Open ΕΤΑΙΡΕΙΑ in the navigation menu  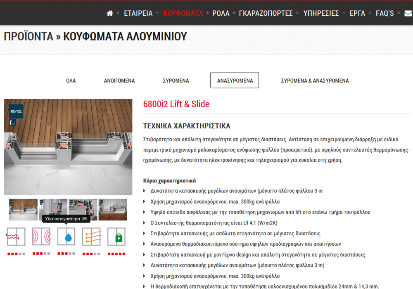138,13
